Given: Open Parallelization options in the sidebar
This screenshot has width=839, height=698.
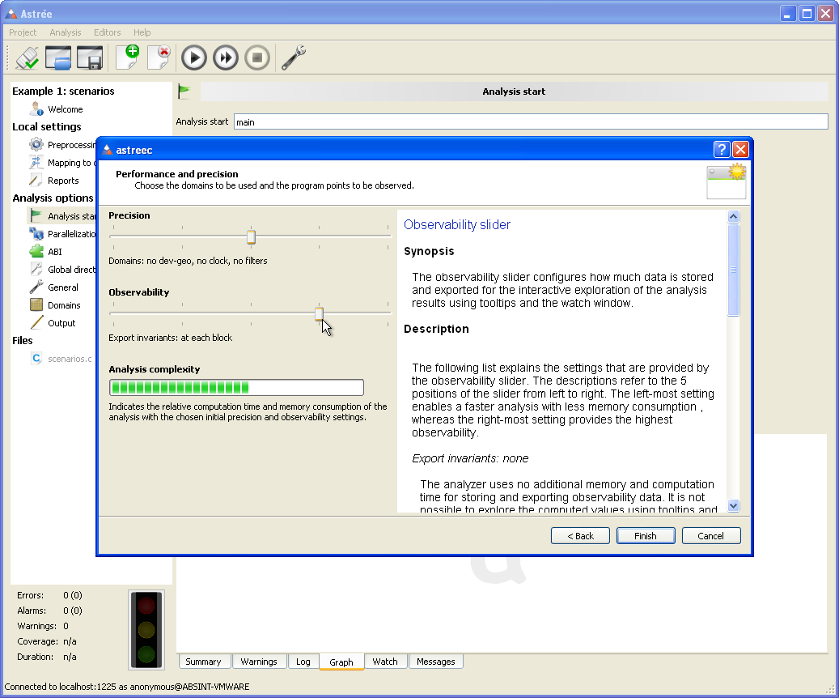Looking at the screenshot, I should 71,234.
